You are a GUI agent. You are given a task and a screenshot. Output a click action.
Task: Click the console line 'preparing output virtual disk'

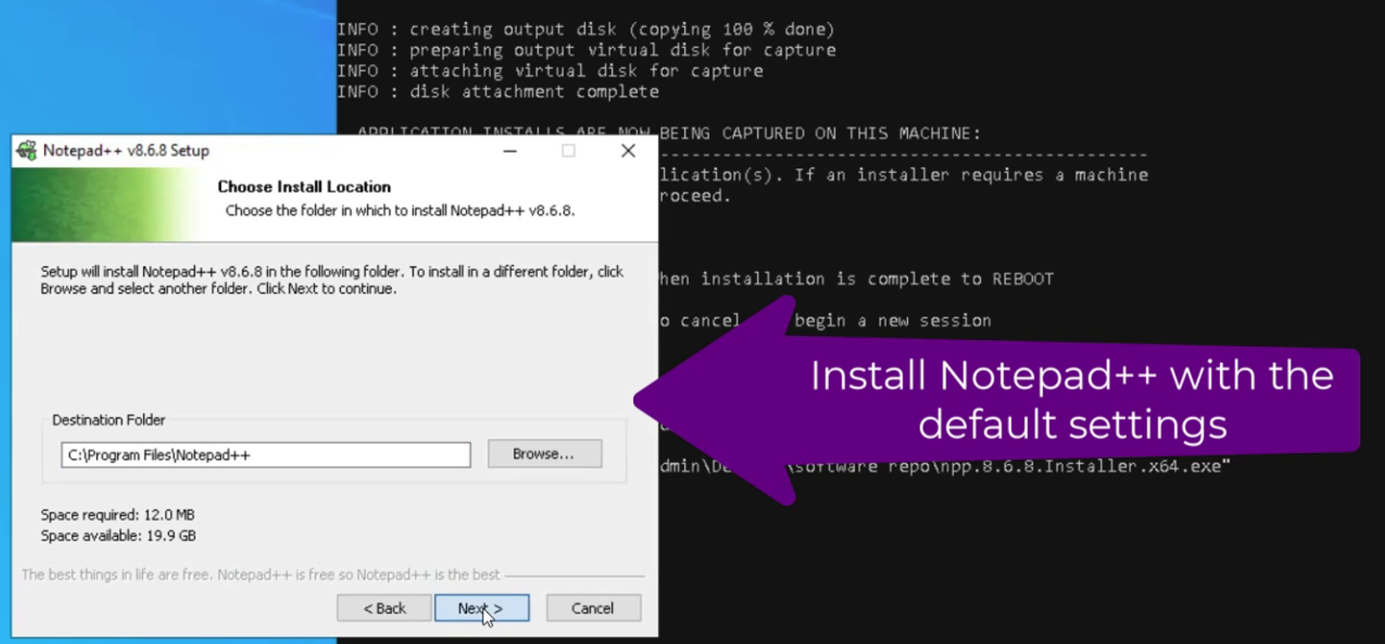[586, 51]
